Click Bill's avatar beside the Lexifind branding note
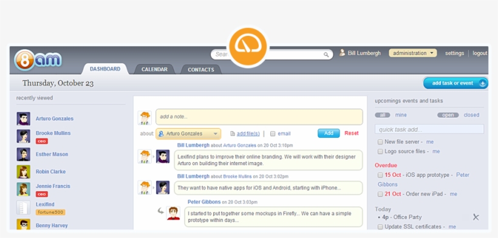 tap(145, 157)
